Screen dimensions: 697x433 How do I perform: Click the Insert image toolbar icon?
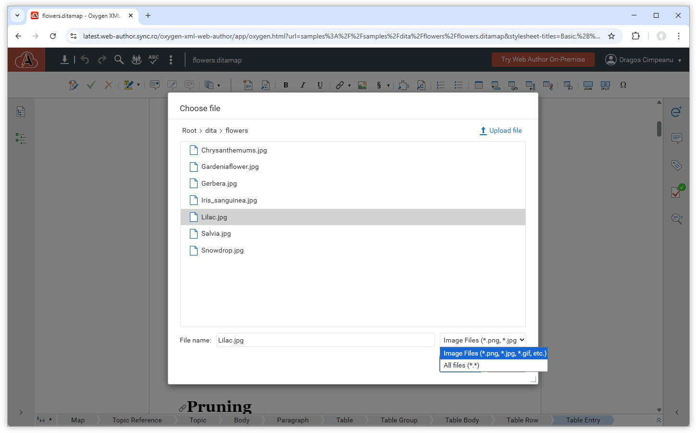click(362, 85)
